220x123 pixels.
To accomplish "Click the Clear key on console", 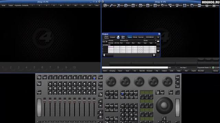I will [x=171, y=92].
